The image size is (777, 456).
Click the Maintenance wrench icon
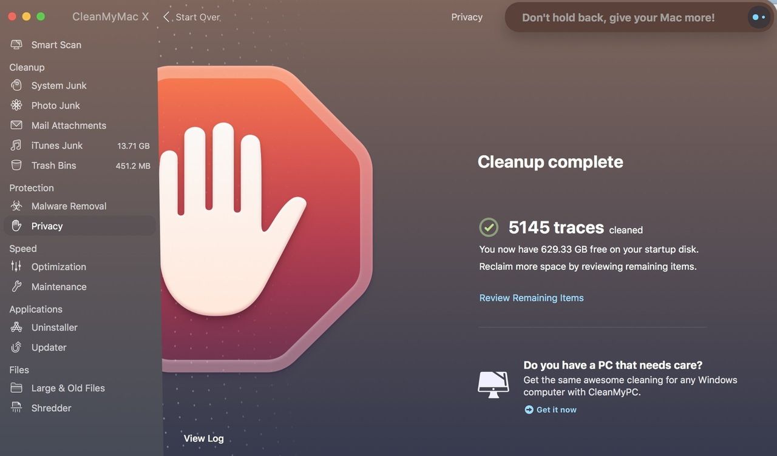click(16, 287)
